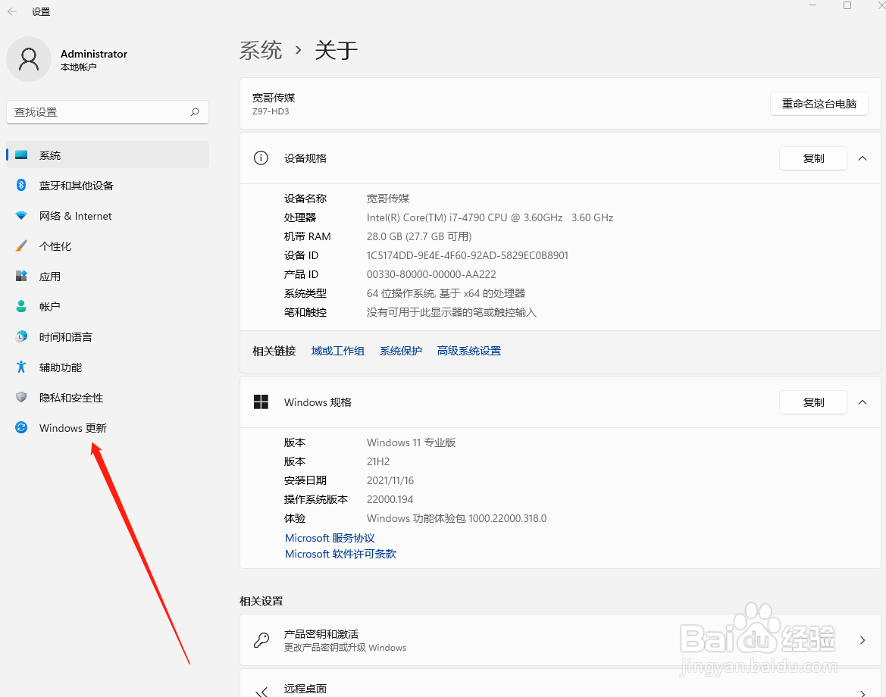Click the Windows logo icon beside Windows 规格

(261, 402)
